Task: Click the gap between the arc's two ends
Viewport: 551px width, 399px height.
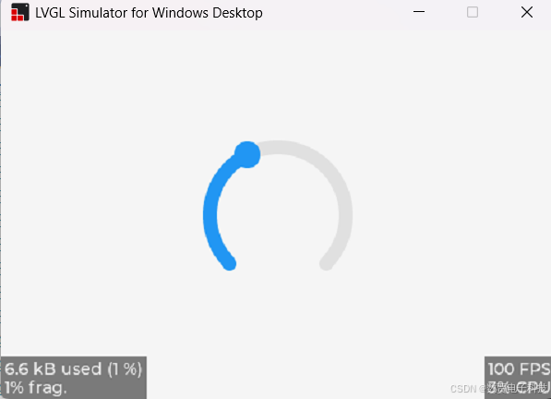Action: pyautogui.click(x=278, y=269)
